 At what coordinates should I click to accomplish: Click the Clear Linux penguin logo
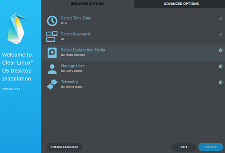coord(17,28)
